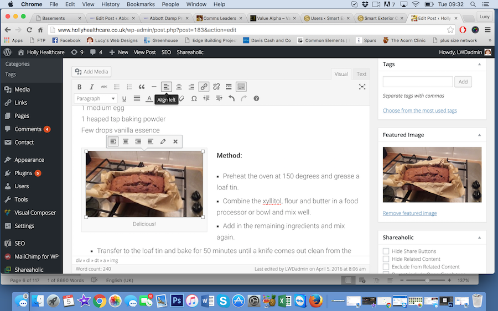498x311 pixels.
Task: Justify the text alignment
Action: tap(137, 98)
